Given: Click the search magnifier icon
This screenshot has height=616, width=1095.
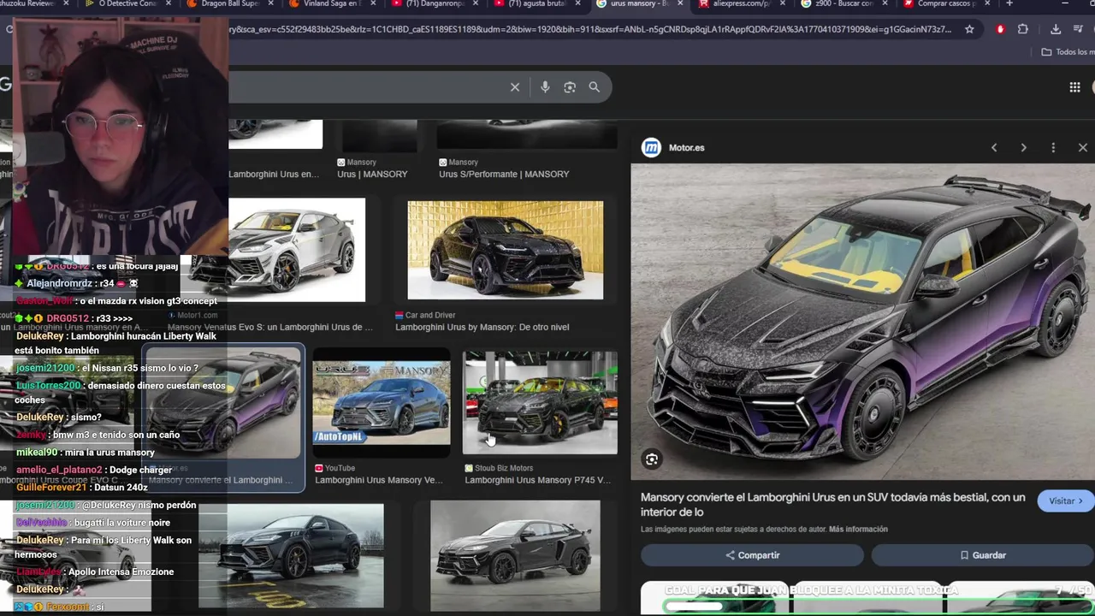Looking at the screenshot, I should 595,87.
